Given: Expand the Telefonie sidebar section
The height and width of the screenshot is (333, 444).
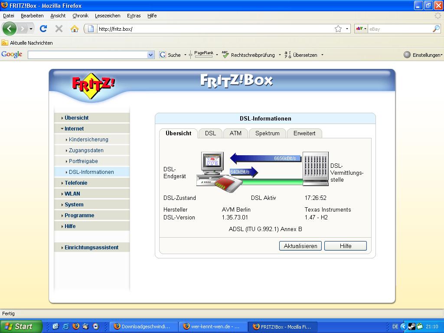Looking at the screenshot, I should [92, 183].
